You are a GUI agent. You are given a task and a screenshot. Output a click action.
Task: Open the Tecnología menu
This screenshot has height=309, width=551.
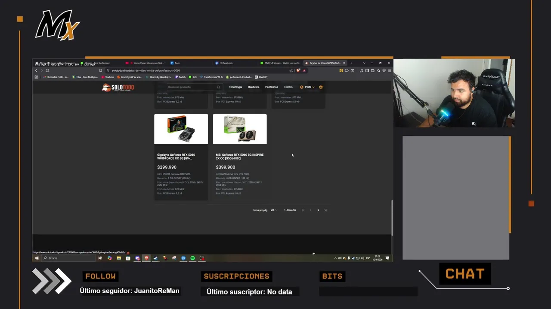click(235, 87)
